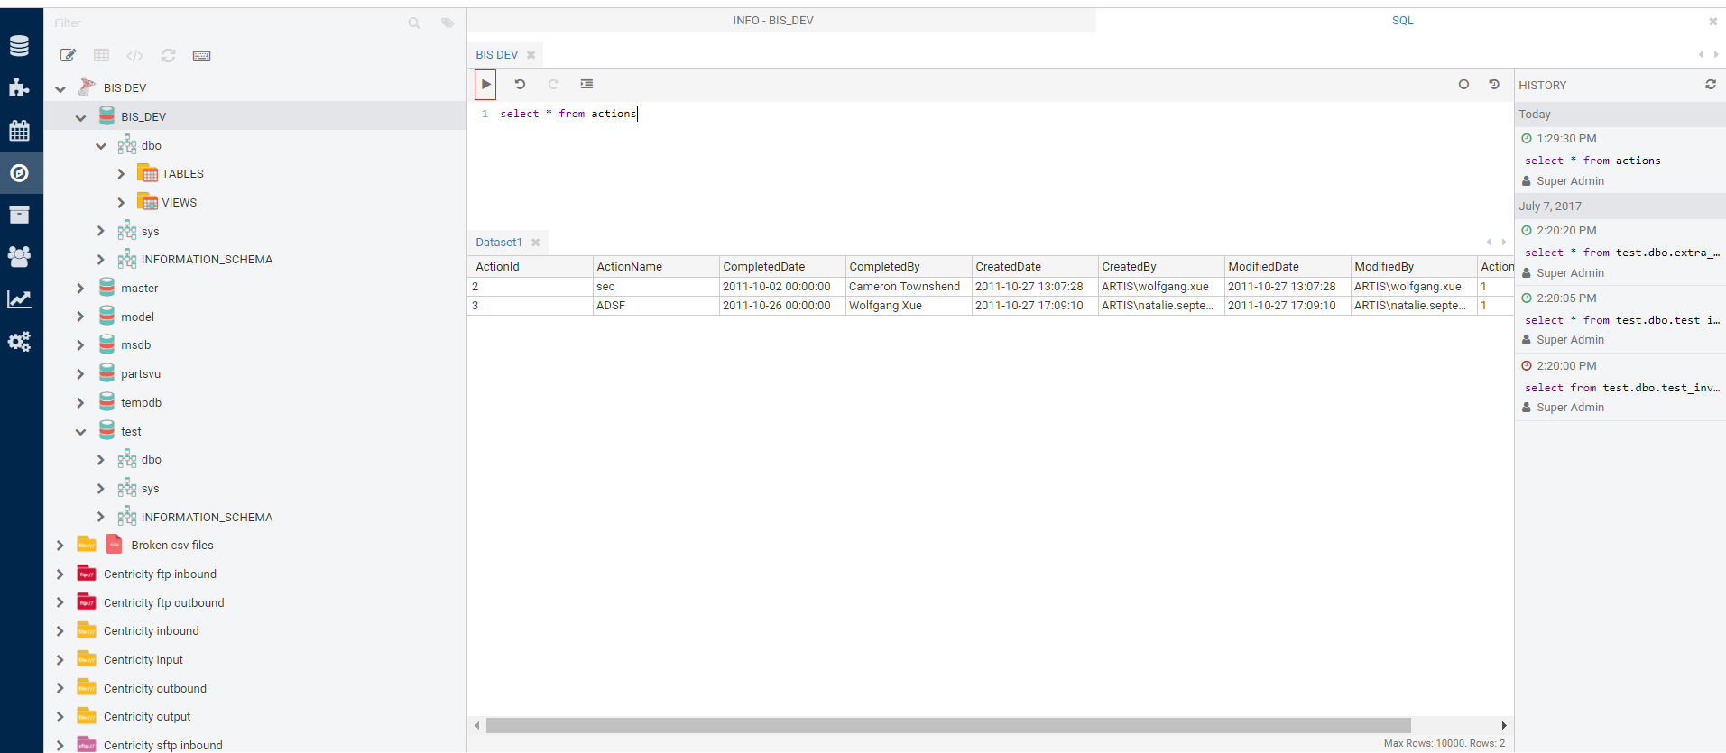Expand the master database node
Image resolution: width=1726 pixels, height=753 pixels.
pyautogui.click(x=80, y=289)
